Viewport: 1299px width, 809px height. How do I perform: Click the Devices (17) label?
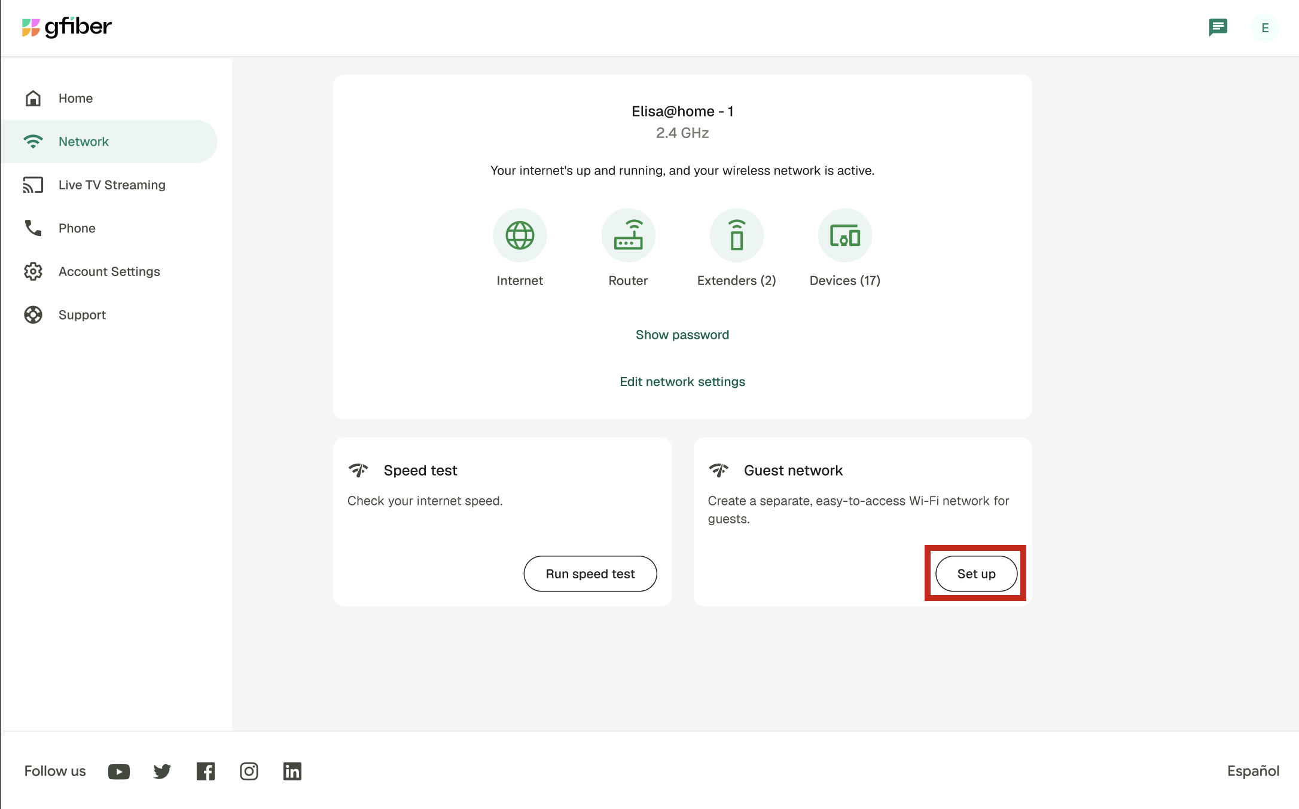click(x=845, y=281)
